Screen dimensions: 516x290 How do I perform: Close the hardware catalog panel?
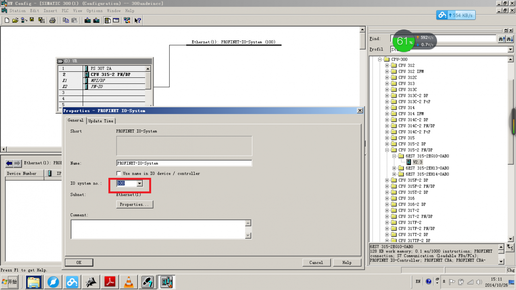click(x=512, y=30)
